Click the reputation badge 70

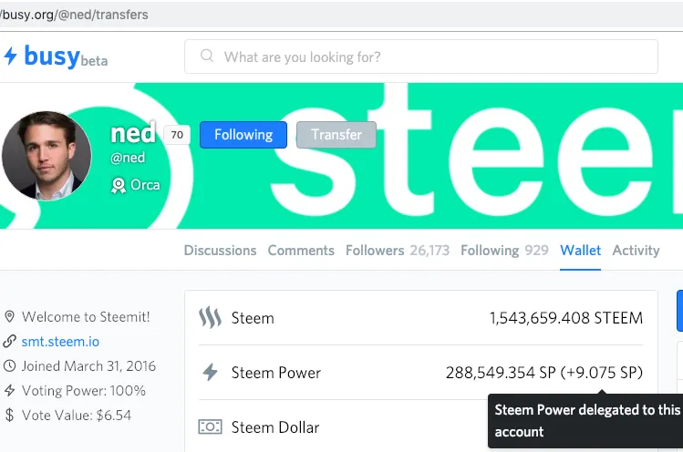[x=177, y=135]
